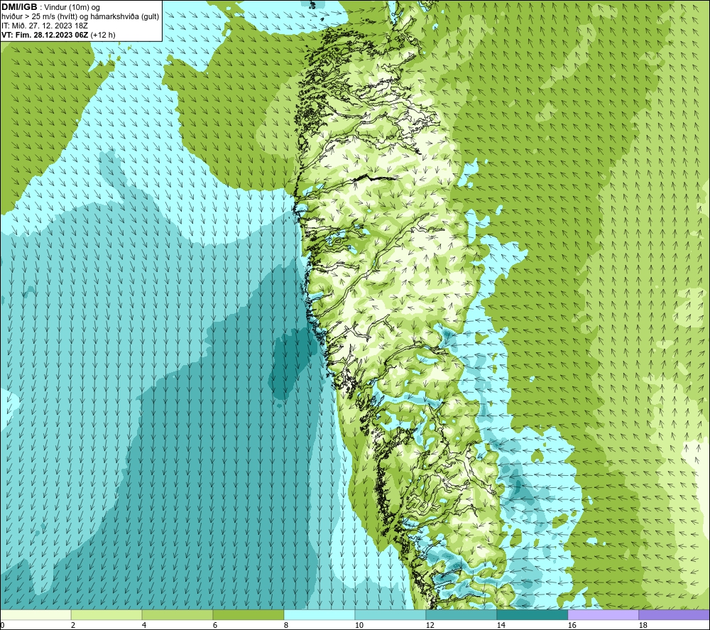Click the darkest teal wind maximum offshore
This screenshot has width=710, height=630.
[x=292, y=362]
